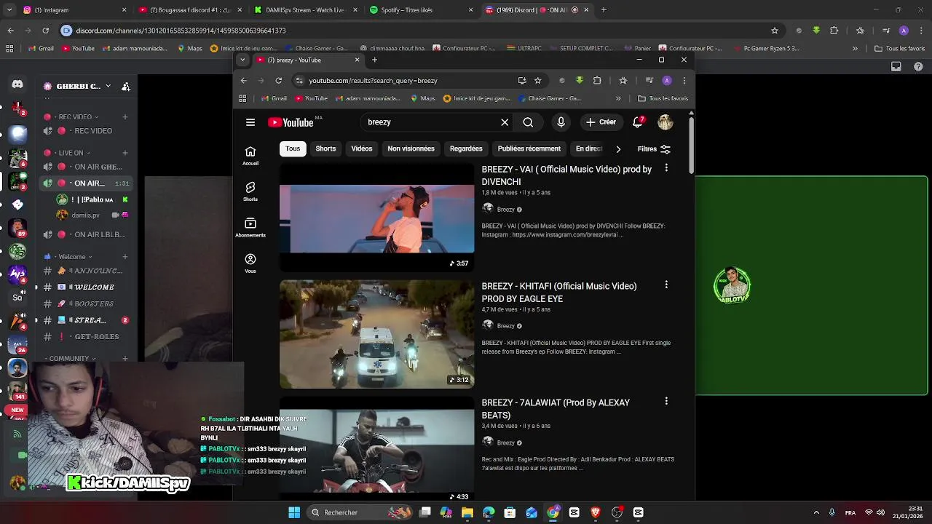Open Chrome from the taskbar
The width and height of the screenshot is (932, 524).
coord(553,512)
